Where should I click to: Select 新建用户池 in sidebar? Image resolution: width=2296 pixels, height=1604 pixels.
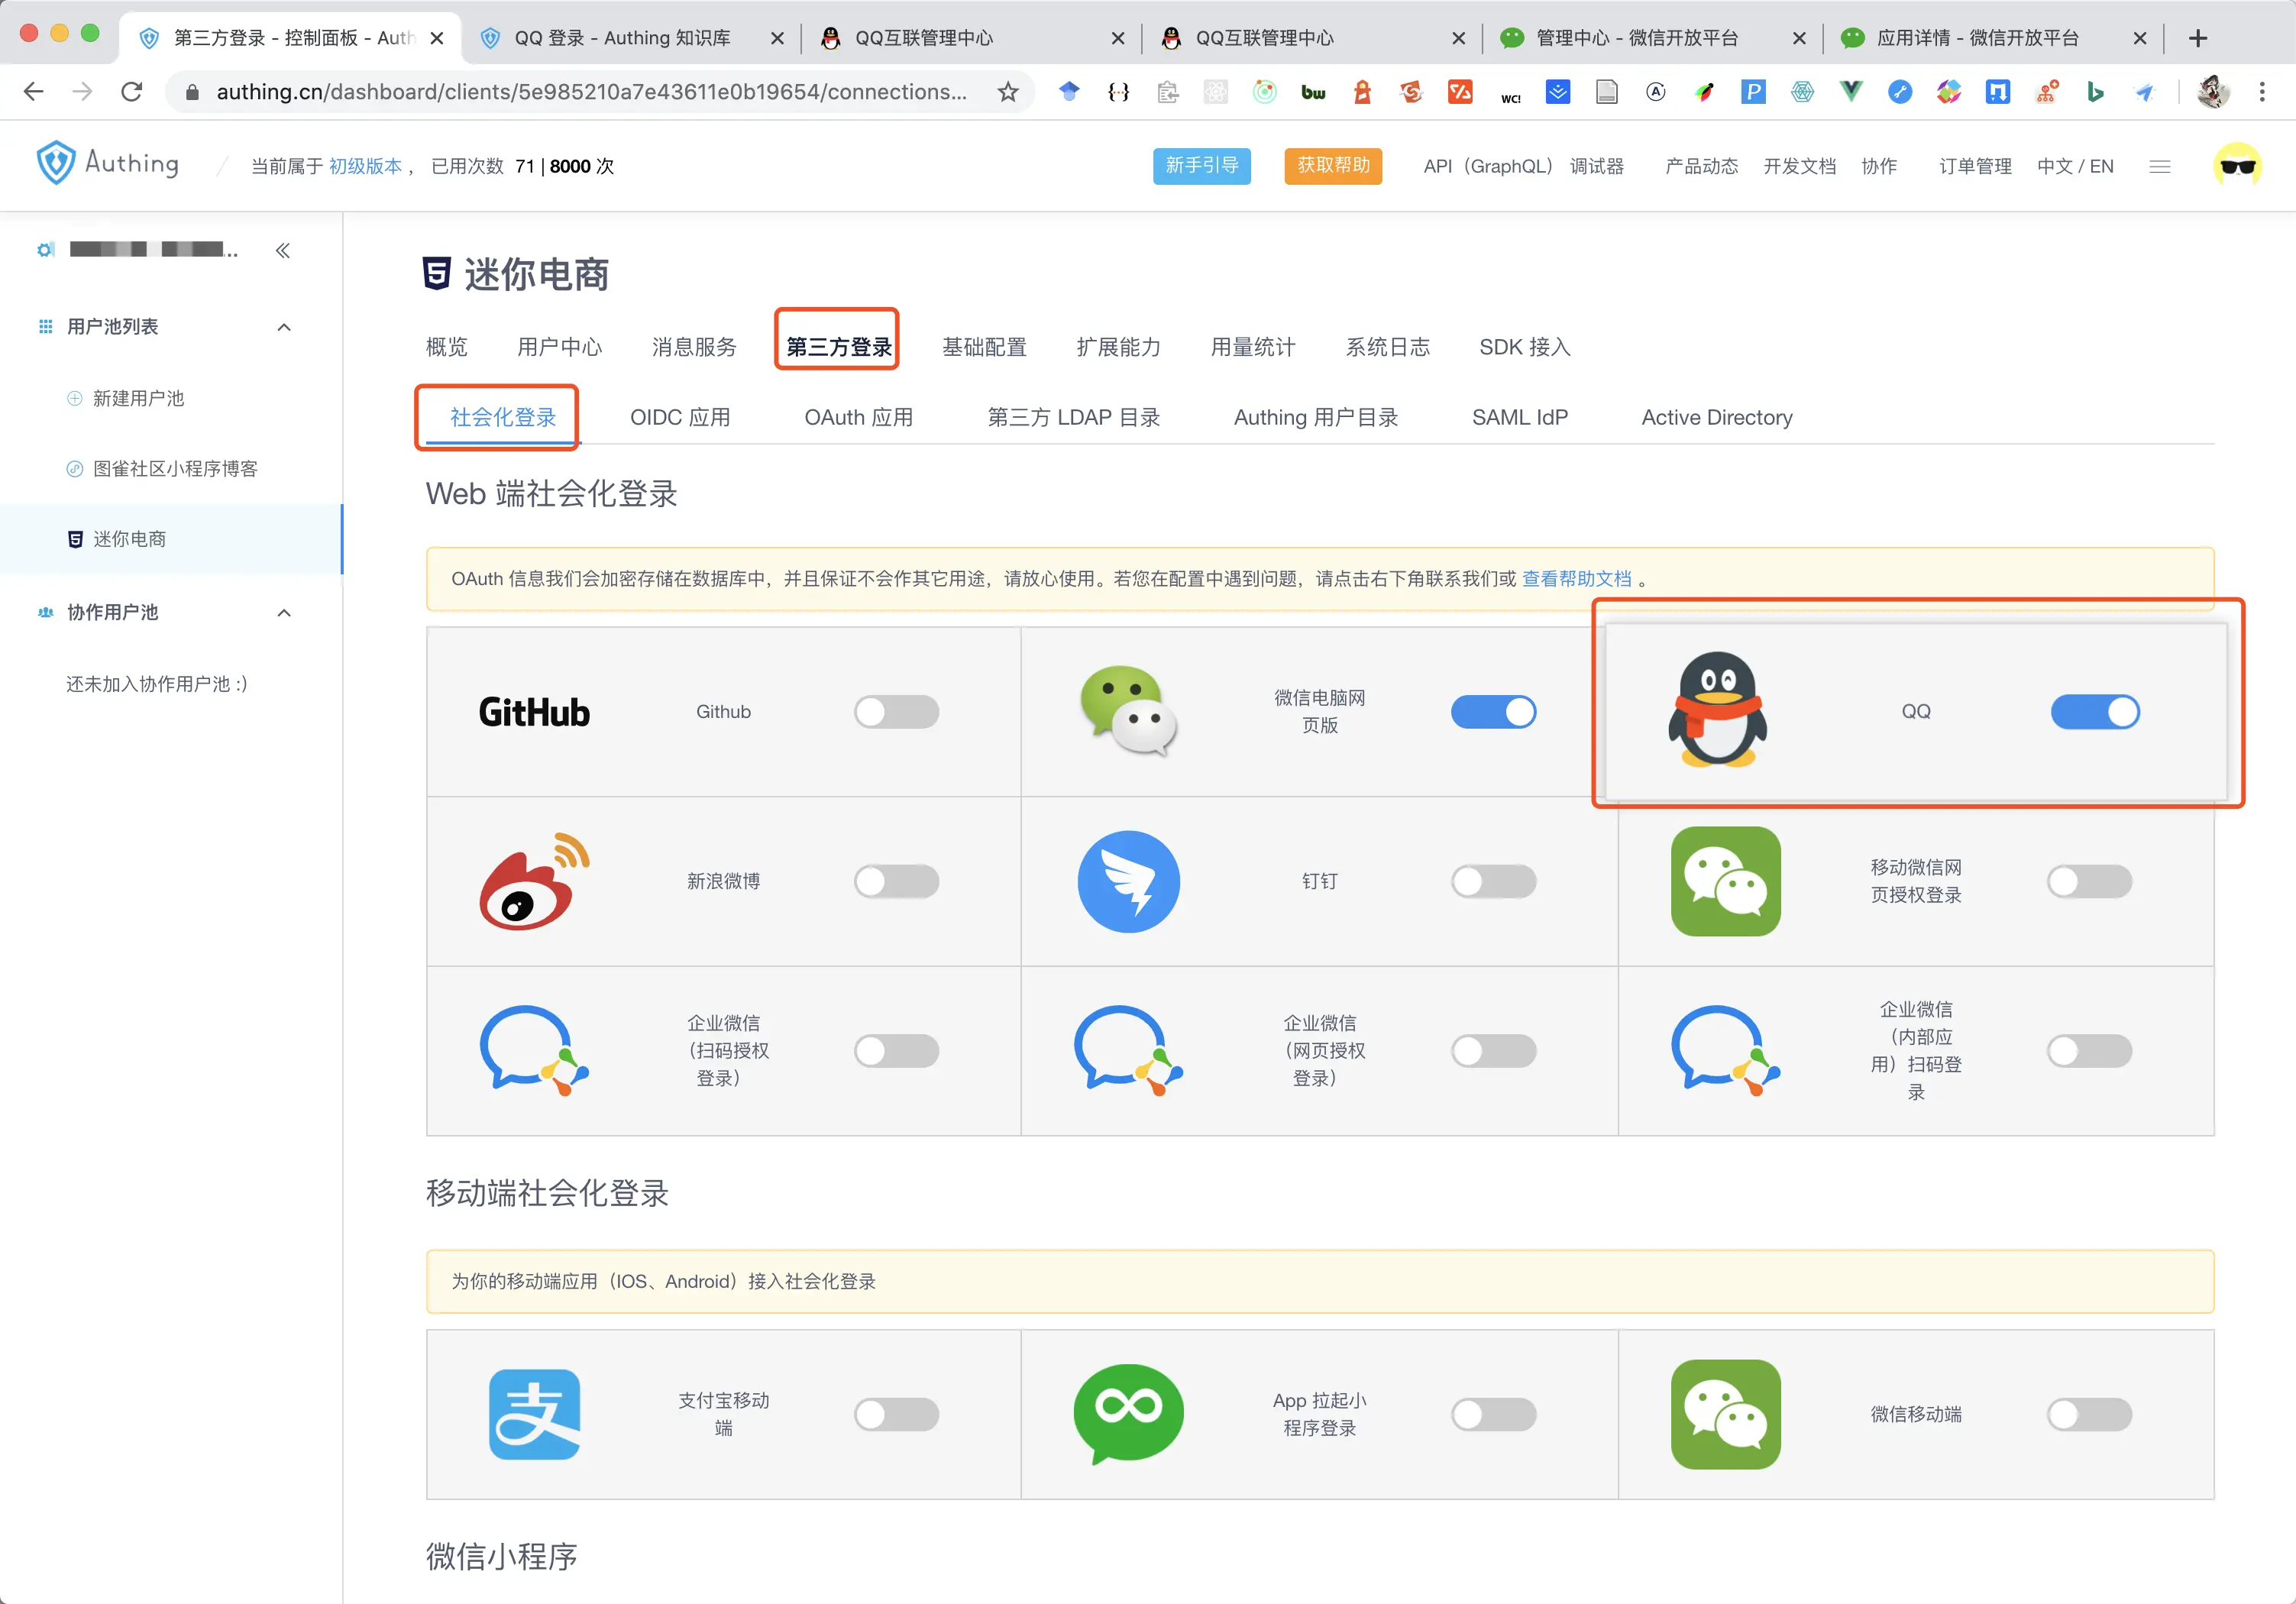click(138, 398)
